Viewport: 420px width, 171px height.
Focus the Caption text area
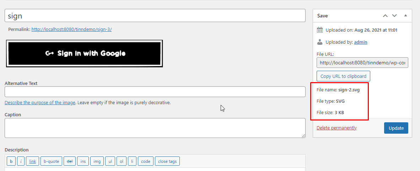(x=155, y=128)
